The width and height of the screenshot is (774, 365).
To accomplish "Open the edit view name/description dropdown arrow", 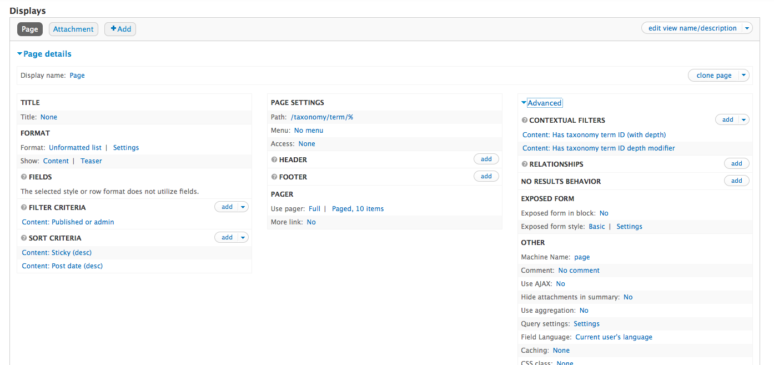I will click(x=747, y=28).
